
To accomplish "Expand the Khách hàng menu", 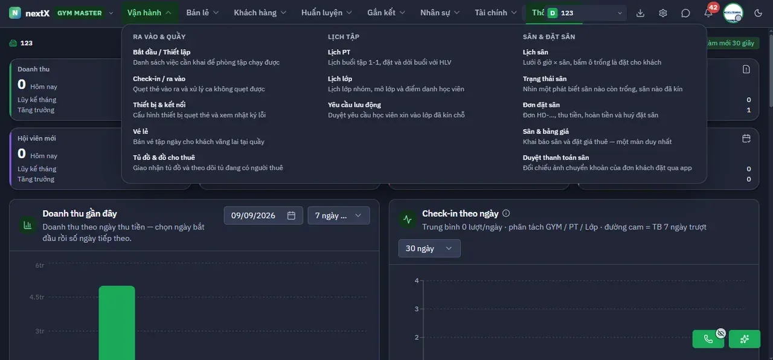I will [260, 13].
